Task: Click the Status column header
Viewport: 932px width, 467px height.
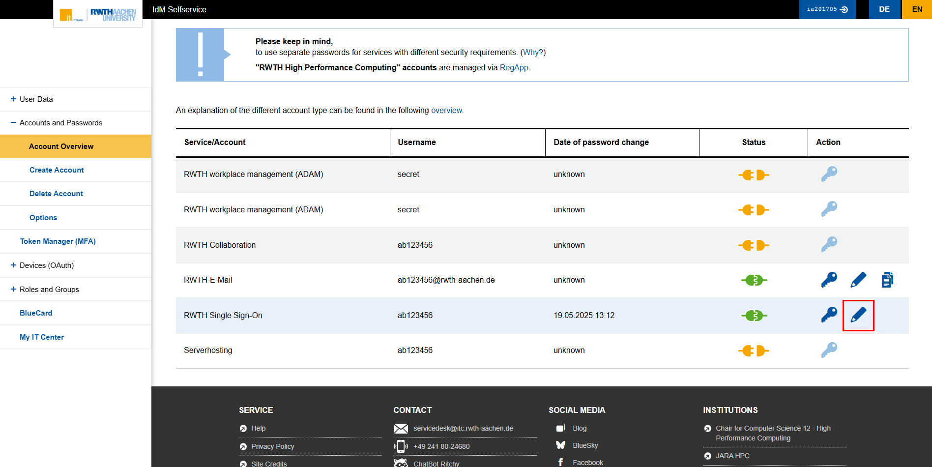Action: coord(754,143)
